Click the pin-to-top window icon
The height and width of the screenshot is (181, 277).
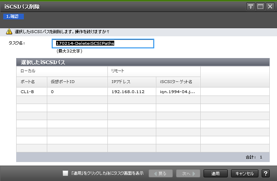point(250,7)
